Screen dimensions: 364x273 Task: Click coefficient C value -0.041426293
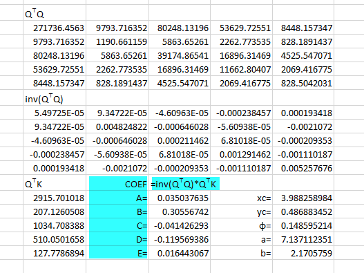[180, 225]
